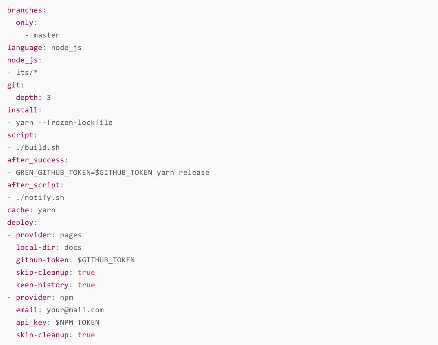Click the 'branches' key on first line
Viewport: 438px width, 345px height.
point(25,10)
